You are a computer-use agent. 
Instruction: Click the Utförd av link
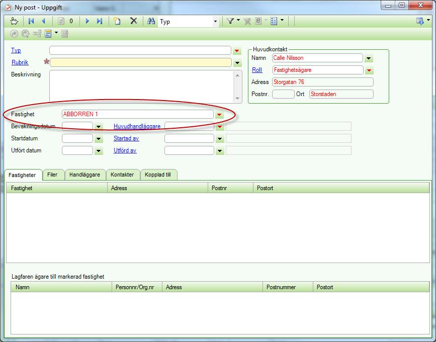point(125,150)
